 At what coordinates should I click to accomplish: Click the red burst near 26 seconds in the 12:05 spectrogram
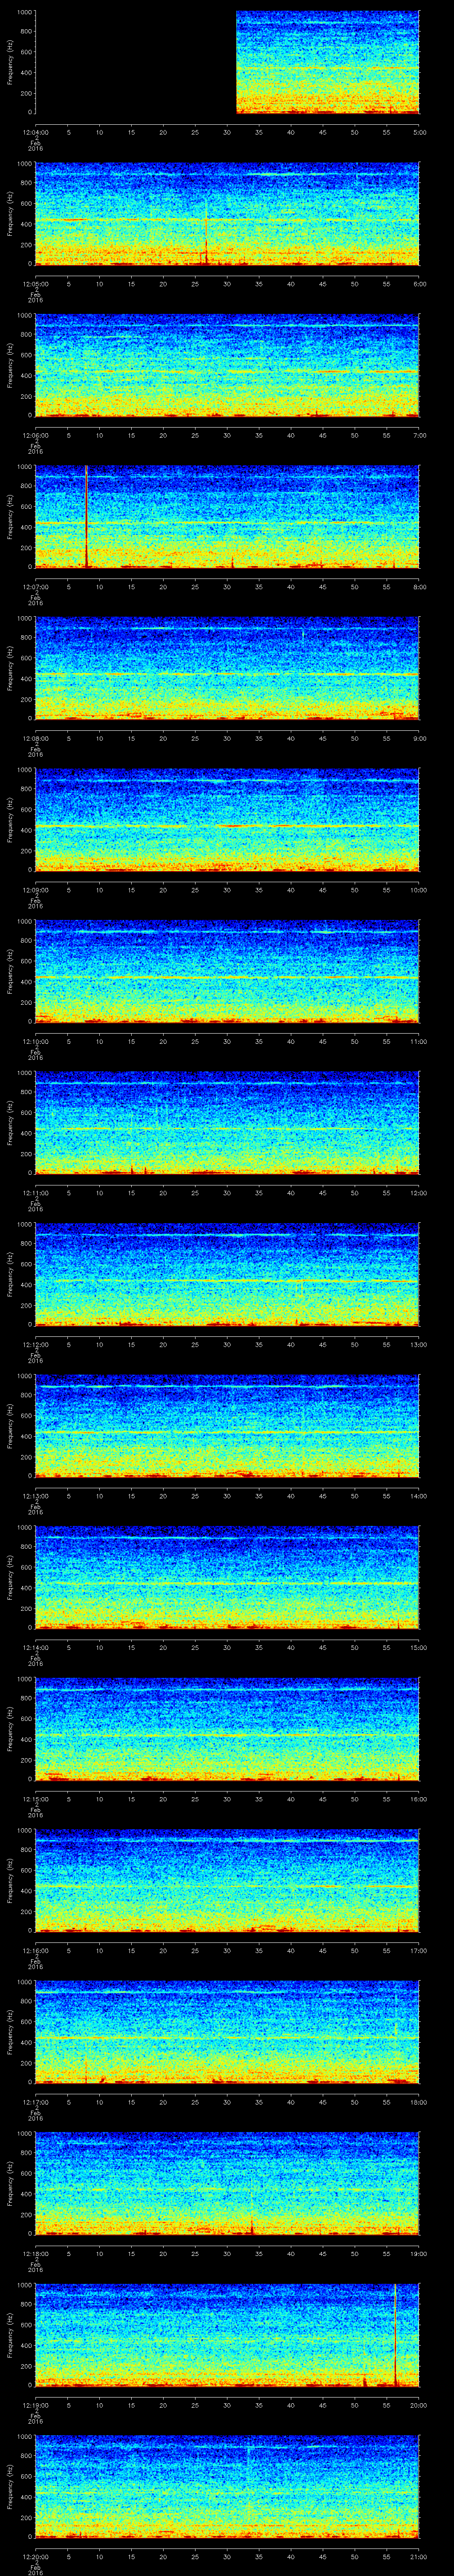(x=206, y=250)
